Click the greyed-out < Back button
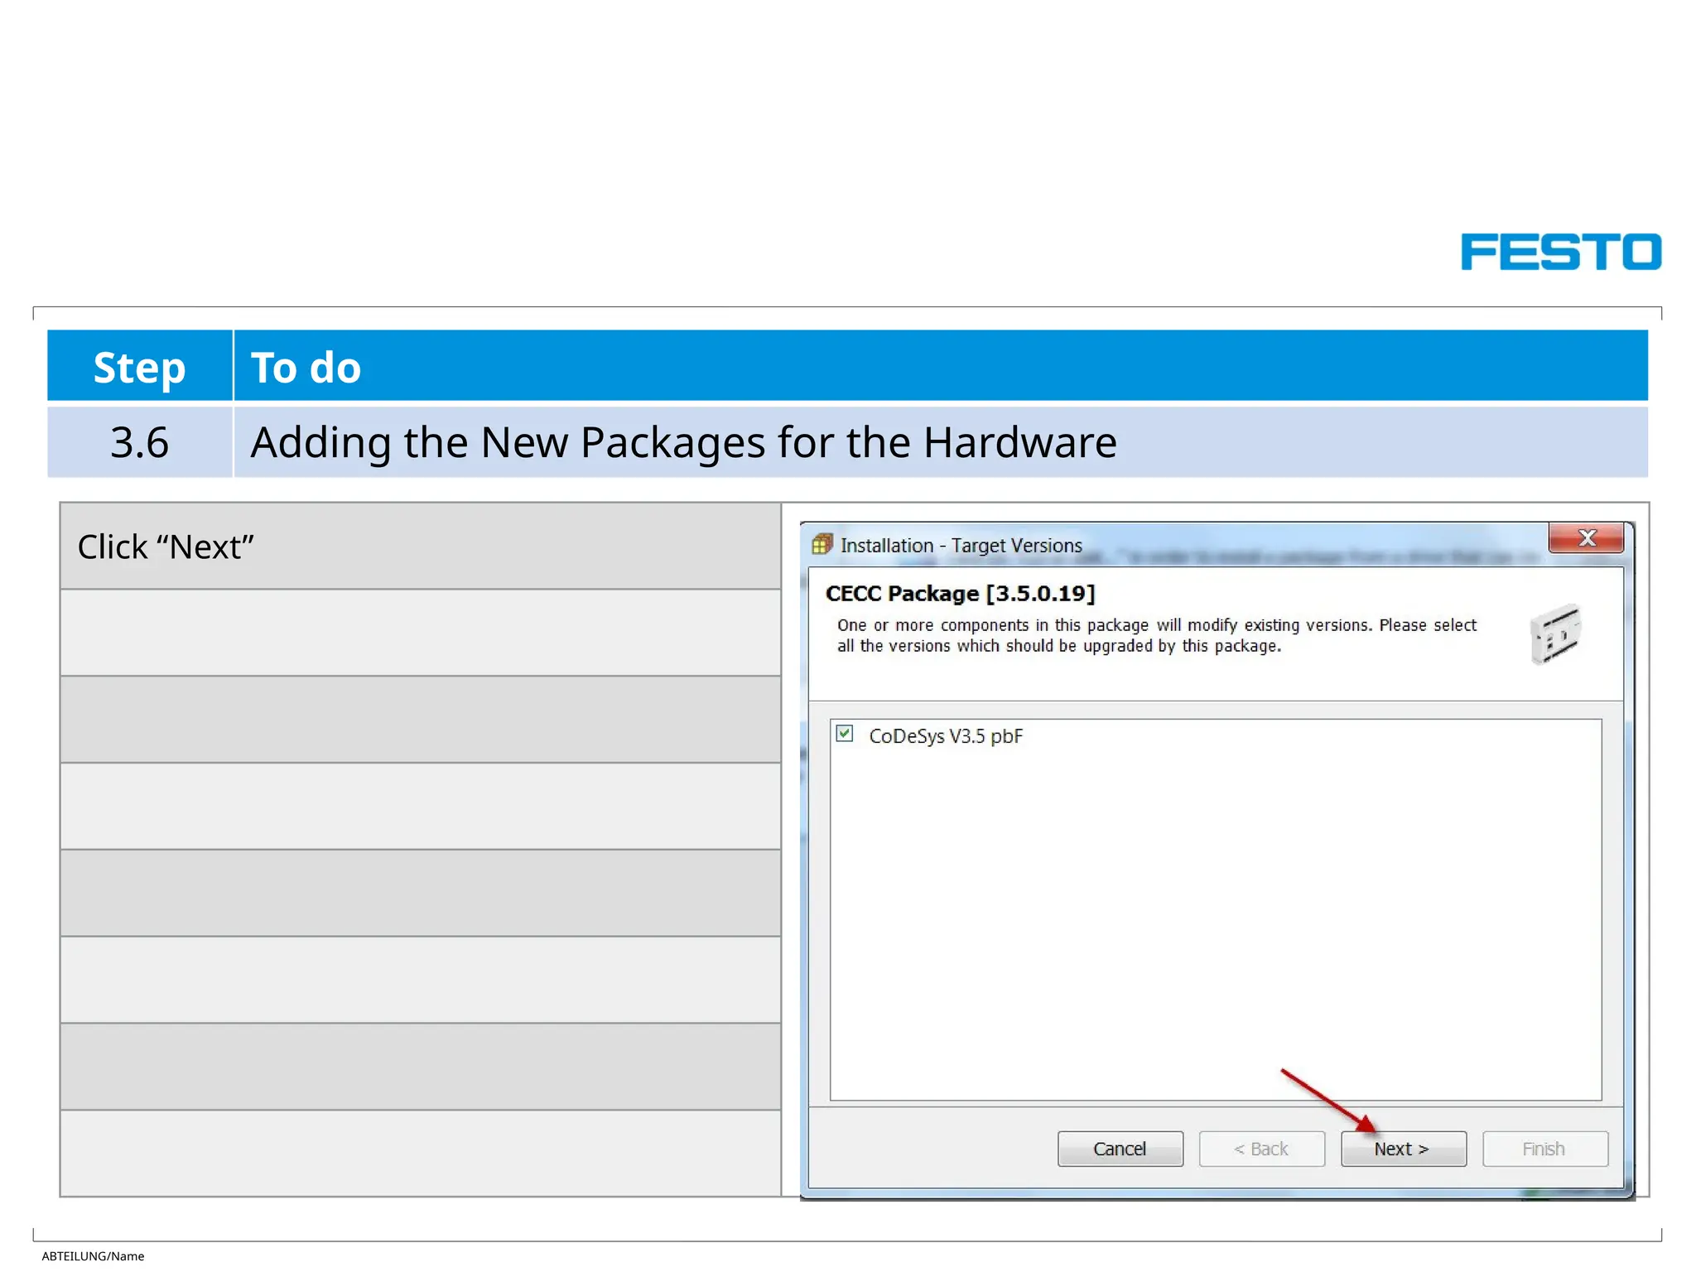 [1261, 1149]
